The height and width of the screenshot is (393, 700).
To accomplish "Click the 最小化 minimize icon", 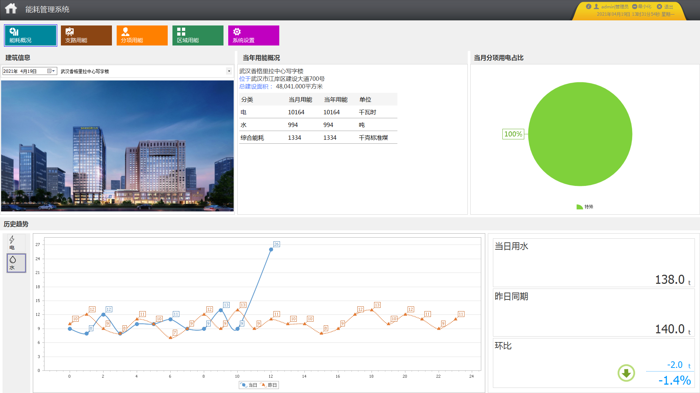I will (x=635, y=7).
